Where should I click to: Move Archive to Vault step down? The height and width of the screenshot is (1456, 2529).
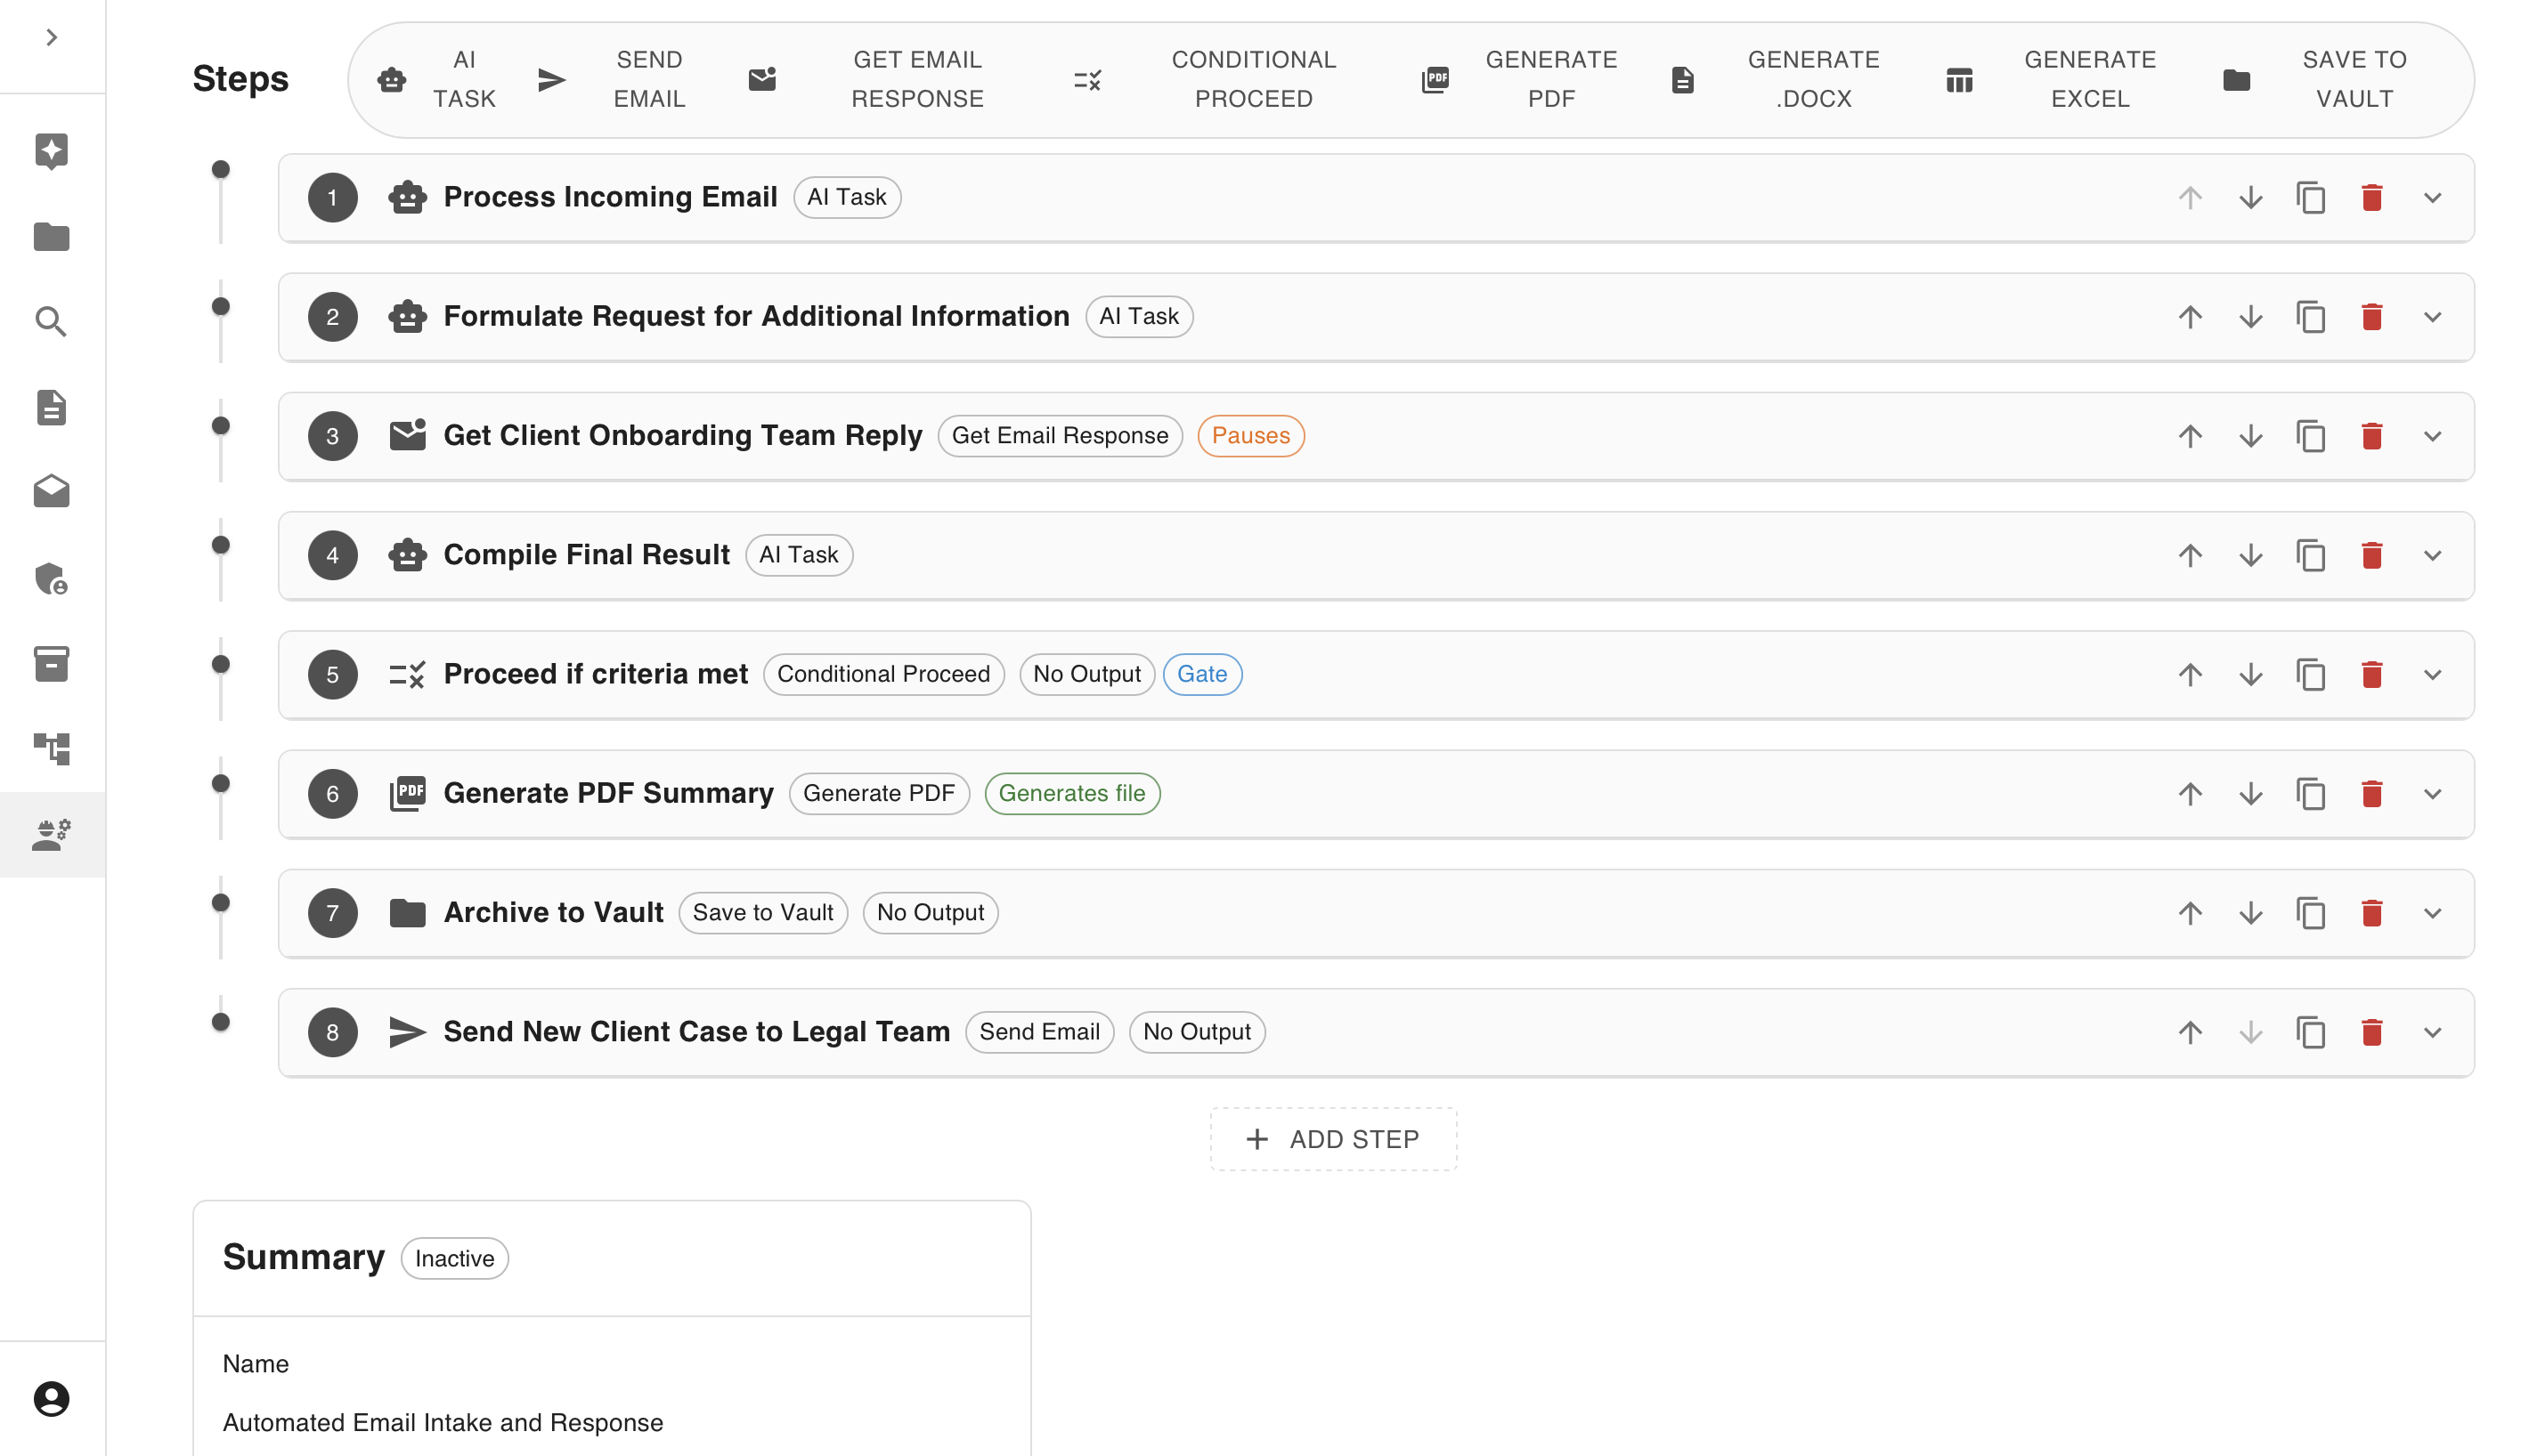[x=2250, y=913]
